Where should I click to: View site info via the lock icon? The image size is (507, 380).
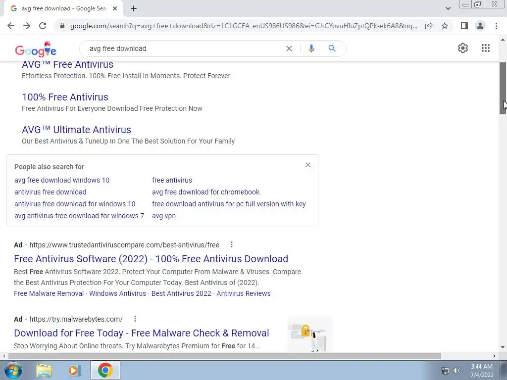62,26
